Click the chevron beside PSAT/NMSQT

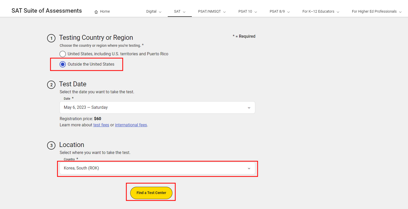coord(224,12)
